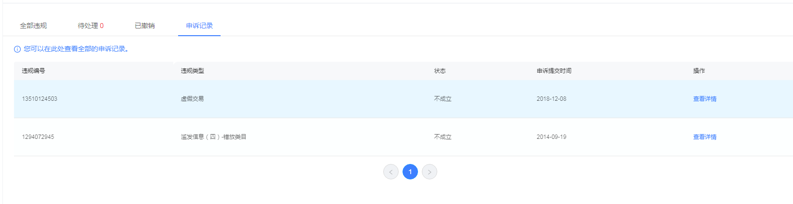View details for violation 1294072945
The image size is (793, 204).
705,137
